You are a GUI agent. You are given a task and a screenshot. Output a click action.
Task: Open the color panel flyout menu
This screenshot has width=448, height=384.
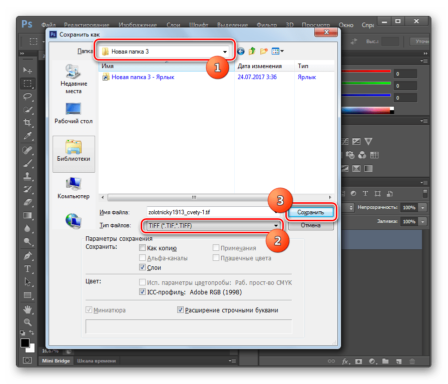tap(424, 61)
